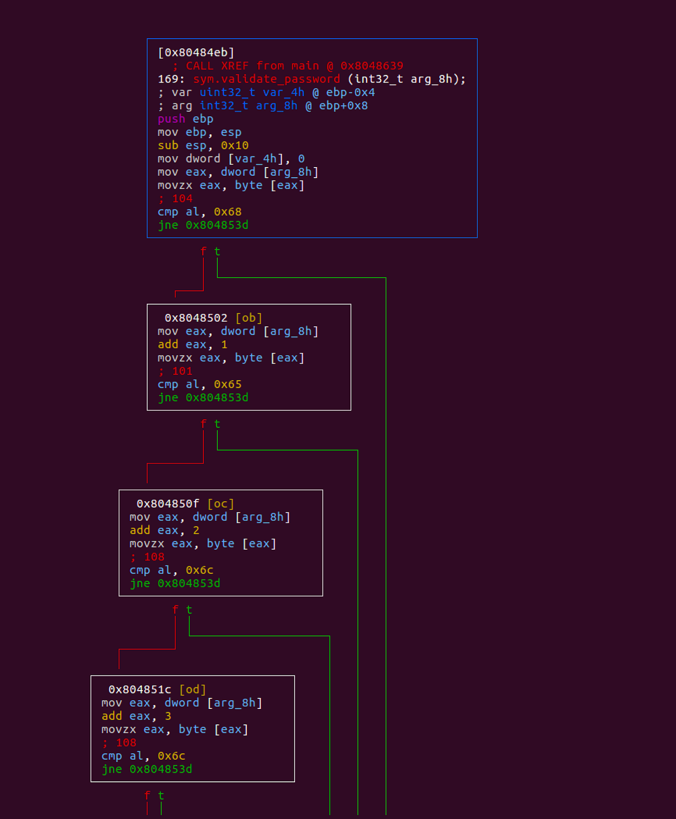Select the sub esp, 0x10 instruction
The image size is (676, 819).
tap(203, 145)
